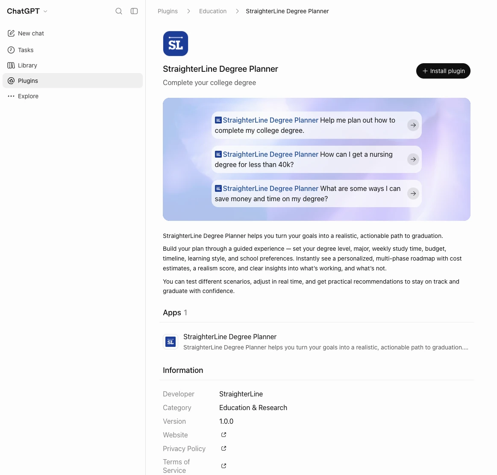Open StraighterLine Degree Planner app row
The height and width of the screenshot is (475, 497).
pyautogui.click(x=316, y=342)
